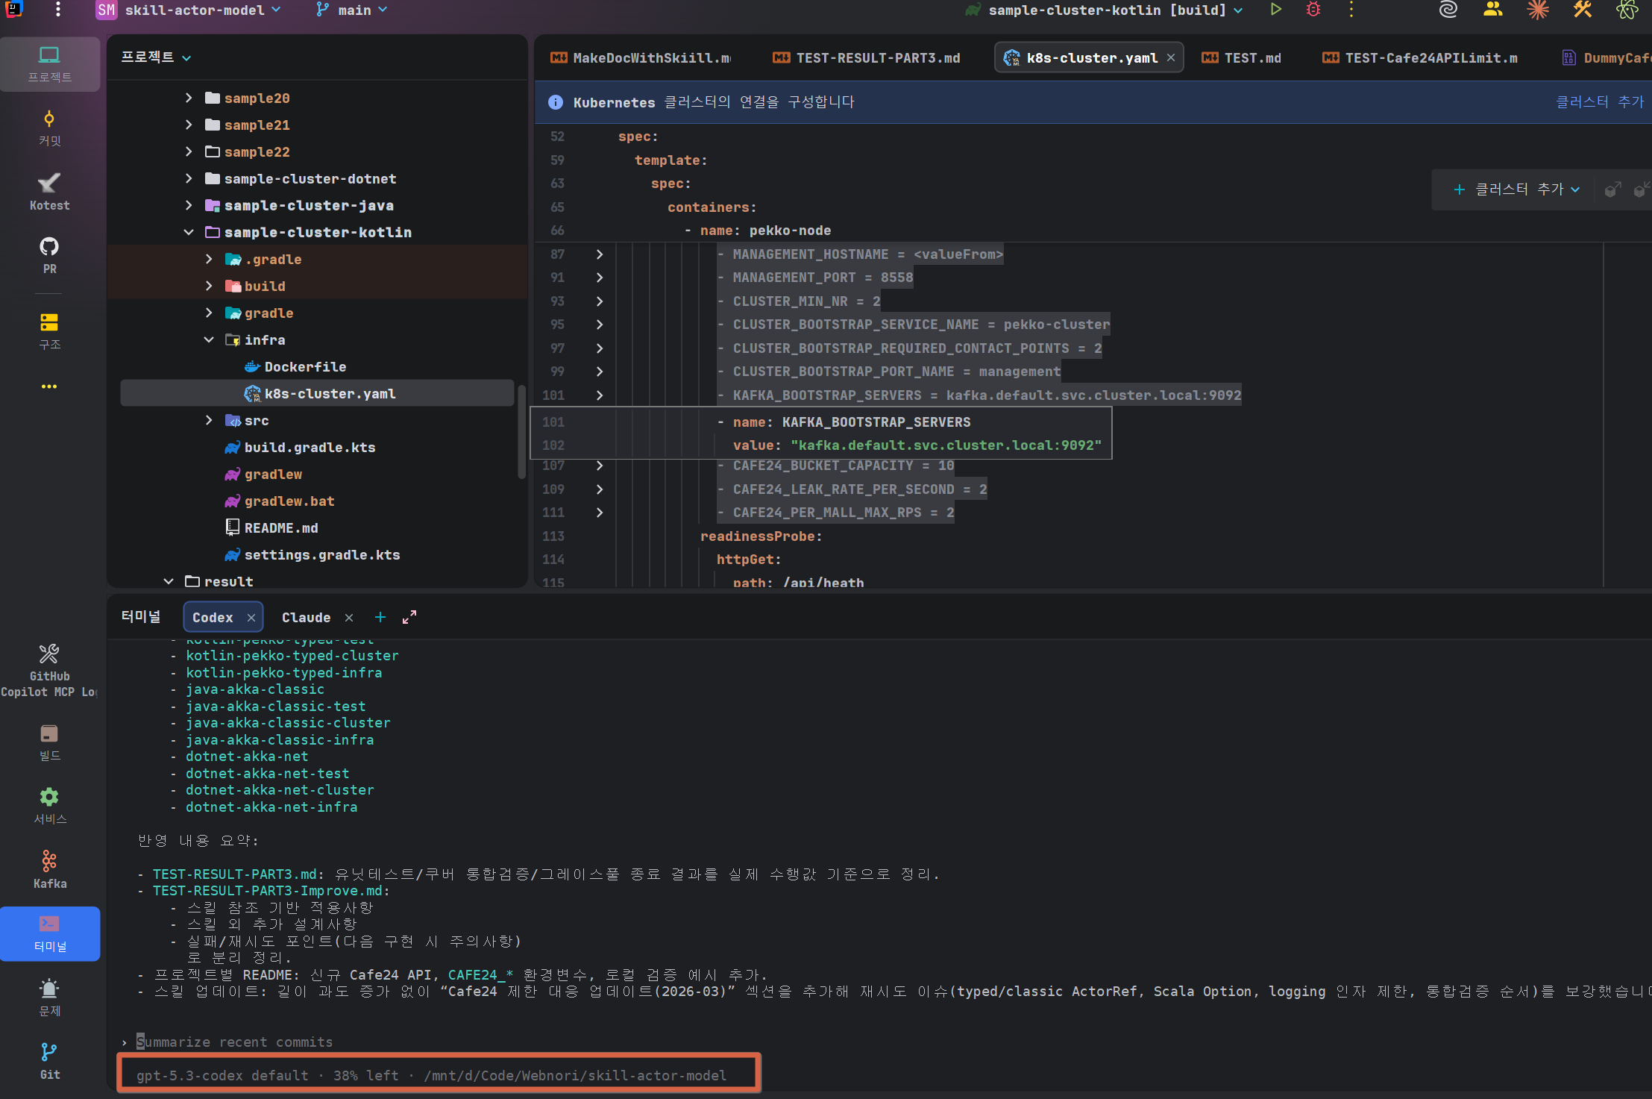Unfold the MANAGEMENT_PORT folded region
This screenshot has height=1099, width=1652.
[600, 278]
